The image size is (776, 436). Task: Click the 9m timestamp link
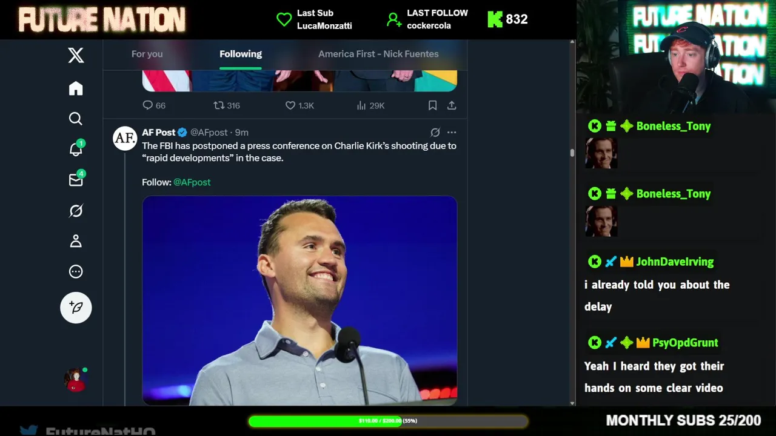[242, 132]
